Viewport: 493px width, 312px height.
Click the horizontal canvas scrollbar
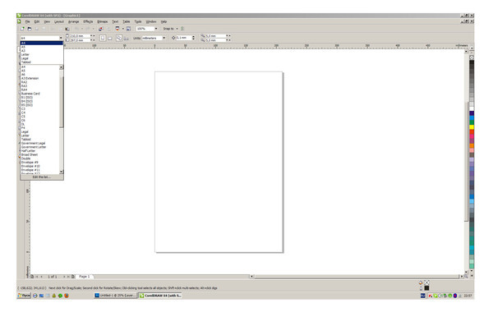(x=357, y=277)
